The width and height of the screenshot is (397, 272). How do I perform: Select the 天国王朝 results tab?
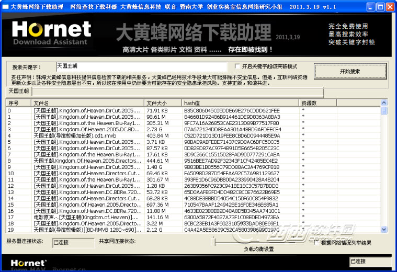[x=19, y=91]
